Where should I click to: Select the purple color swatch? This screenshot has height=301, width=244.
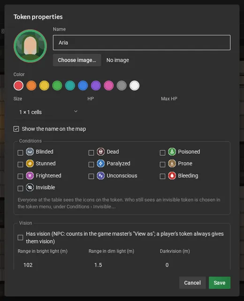96,86
